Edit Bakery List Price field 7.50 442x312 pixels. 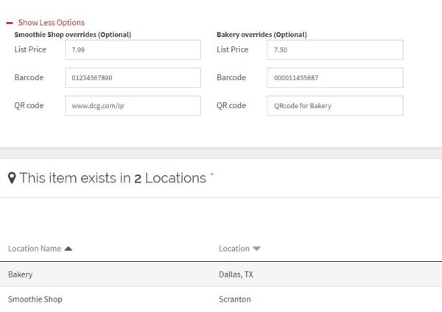click(335, 50)
